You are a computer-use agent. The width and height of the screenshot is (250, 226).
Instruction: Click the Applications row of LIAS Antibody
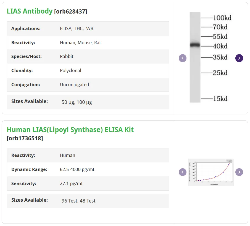tap(88, 28)
